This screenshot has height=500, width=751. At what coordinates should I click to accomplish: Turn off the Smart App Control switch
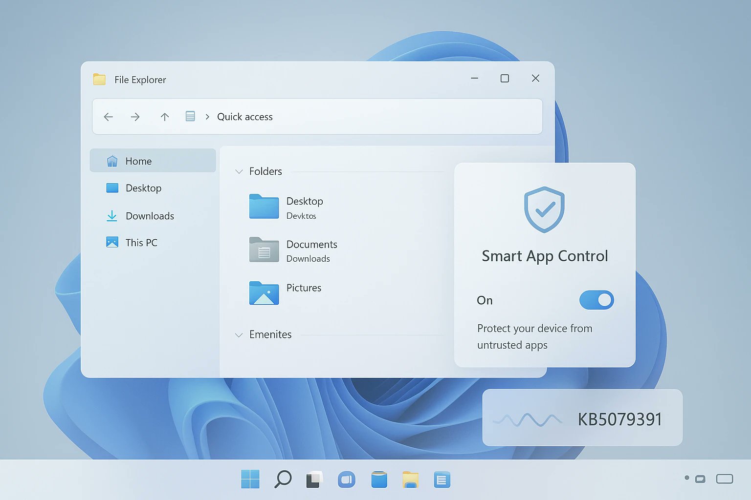tap(596, 300)
